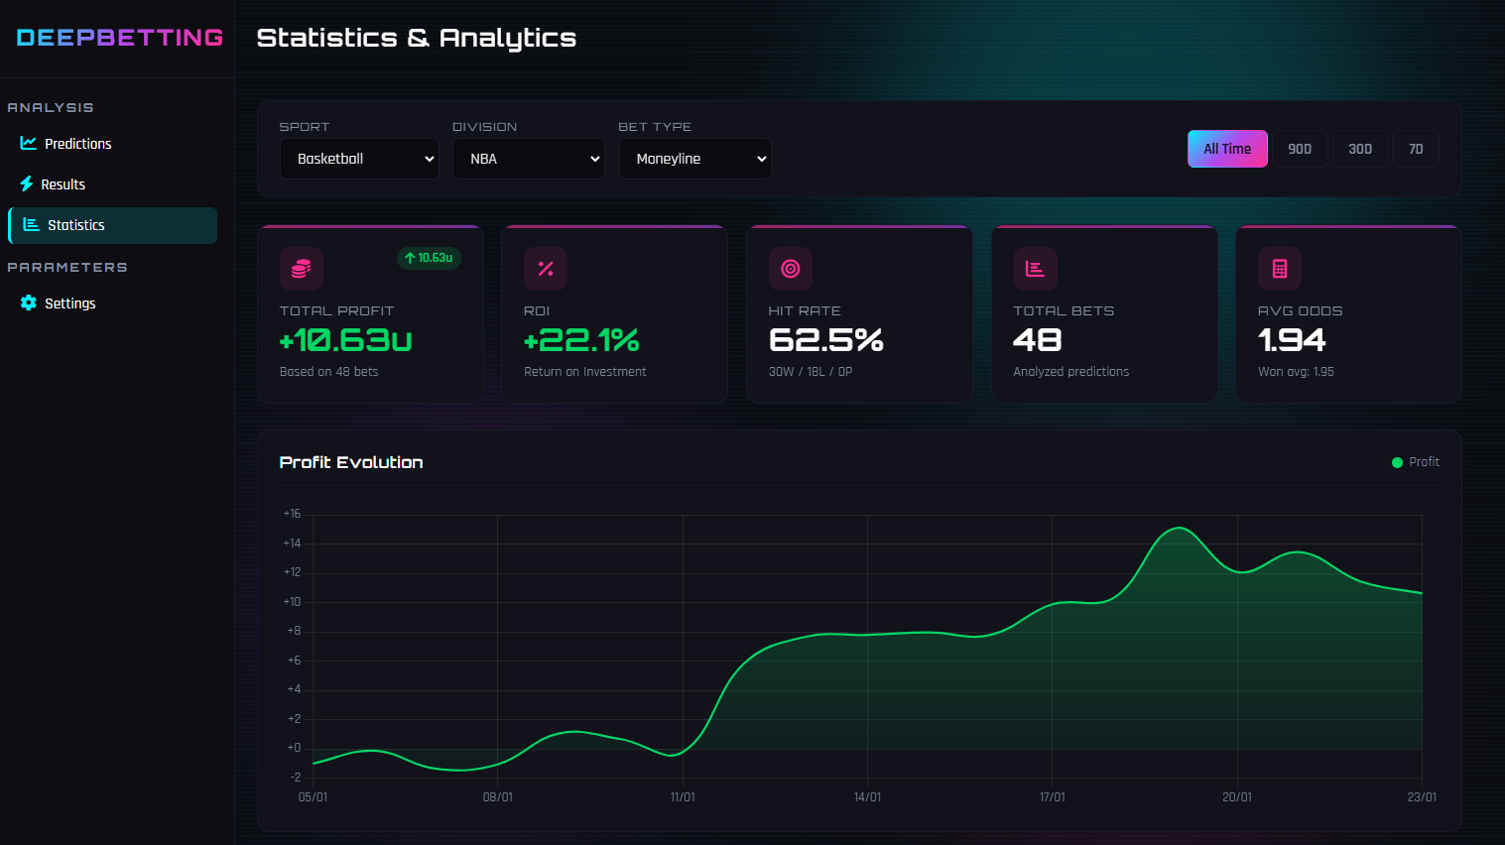
Task: Click the All Time filter button
Action: coord(1227,148)
